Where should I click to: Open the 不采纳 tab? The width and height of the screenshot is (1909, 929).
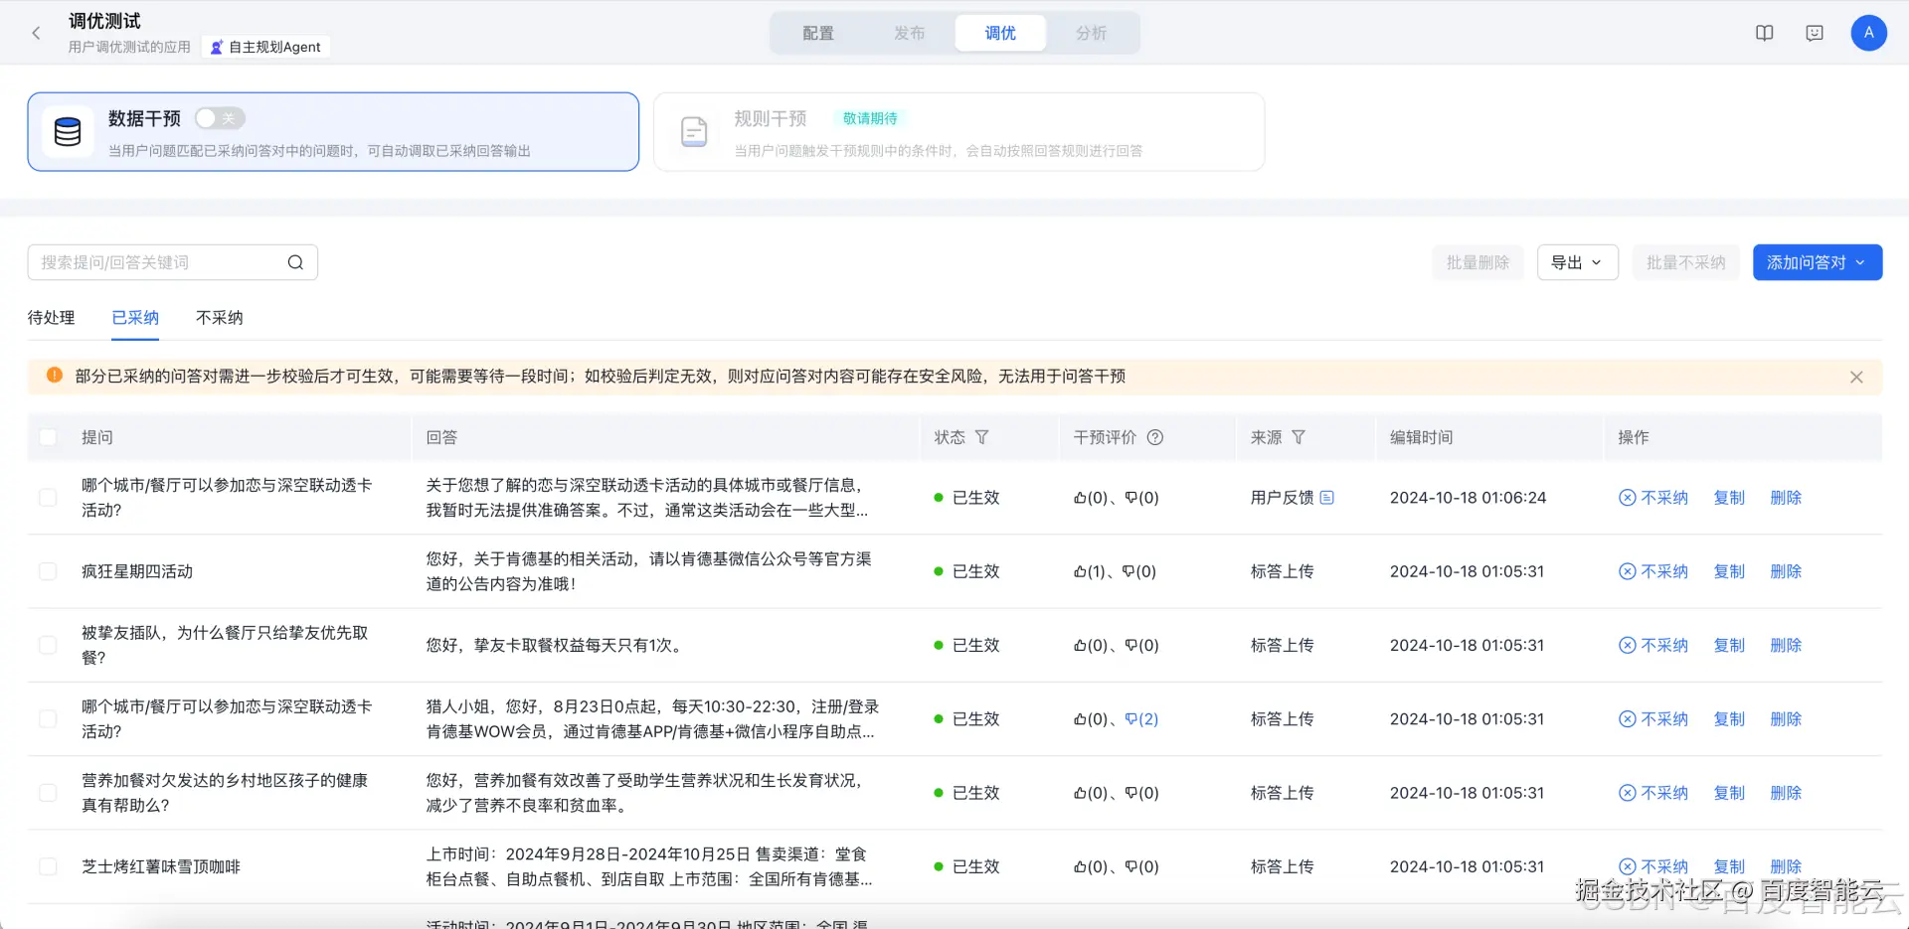coord(219,318)
